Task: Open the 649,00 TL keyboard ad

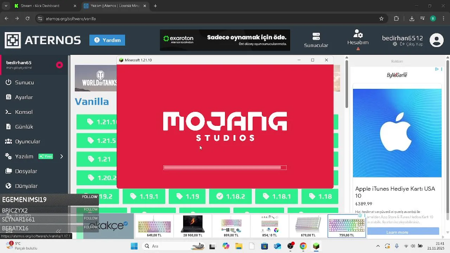Action: [x=154, y=226]
